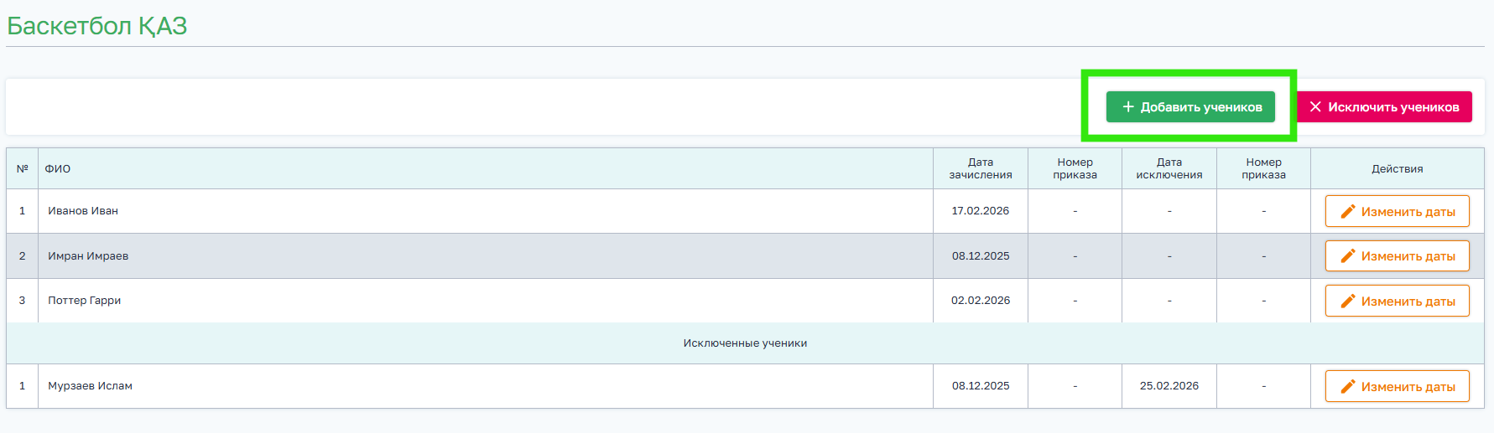Click pencil icon in Поттер Гарри row
Viewport: 1494px width, 433px height.
[x=1348, y=302]
